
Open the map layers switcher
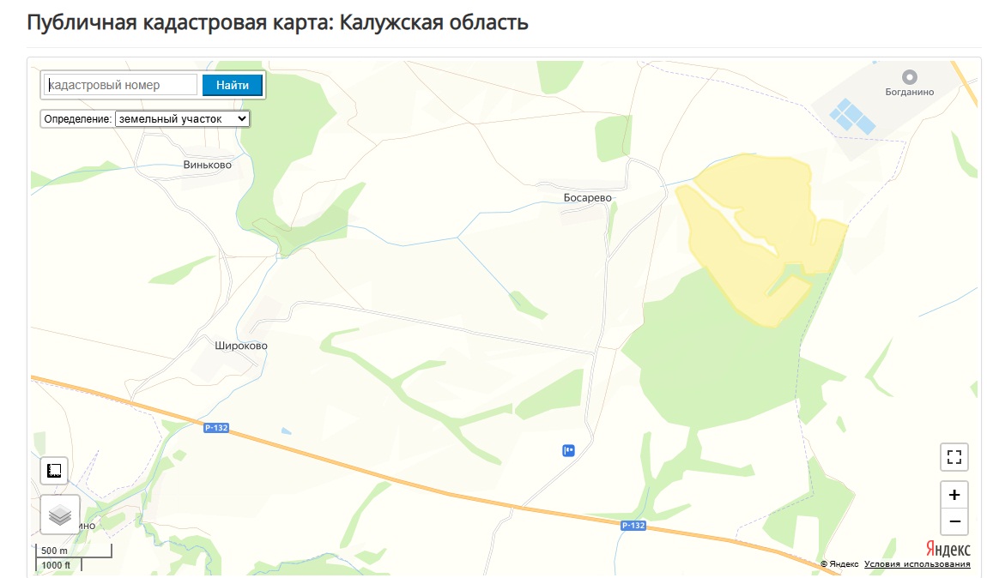tap(59, 515)
